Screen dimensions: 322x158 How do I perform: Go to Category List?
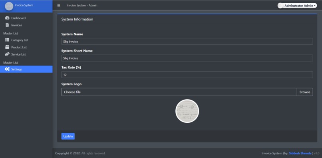pos(26,40)
